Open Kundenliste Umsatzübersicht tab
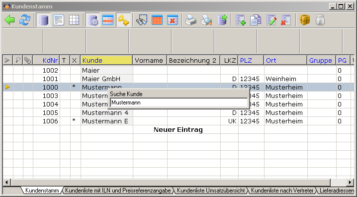357x197 pixels. click(211, 191)
